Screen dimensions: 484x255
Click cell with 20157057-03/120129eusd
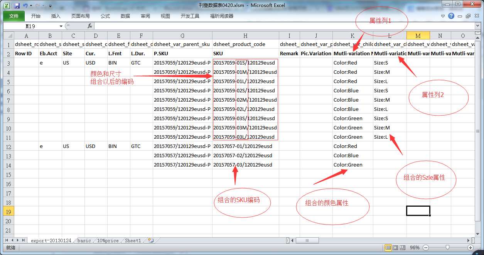coord(245,165)
